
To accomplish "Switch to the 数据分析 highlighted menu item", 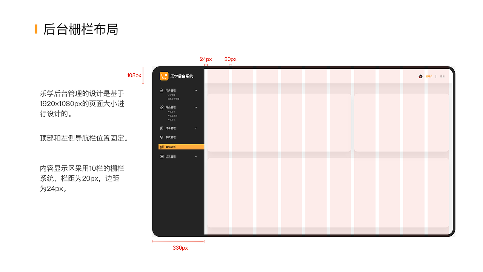I will [x=172, y=146].
